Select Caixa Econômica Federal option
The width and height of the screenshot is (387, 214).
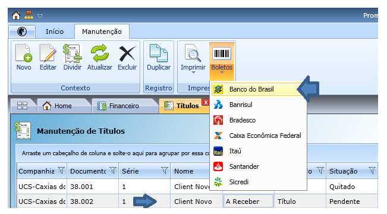258,136
